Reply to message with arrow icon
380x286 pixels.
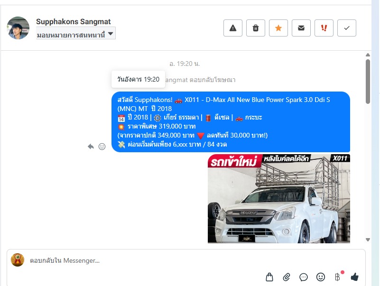point(91,147)
